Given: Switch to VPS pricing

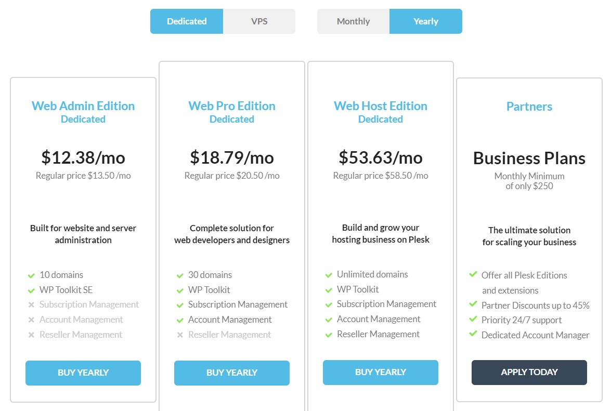Looking at the screenshot, I should (259, 21).
